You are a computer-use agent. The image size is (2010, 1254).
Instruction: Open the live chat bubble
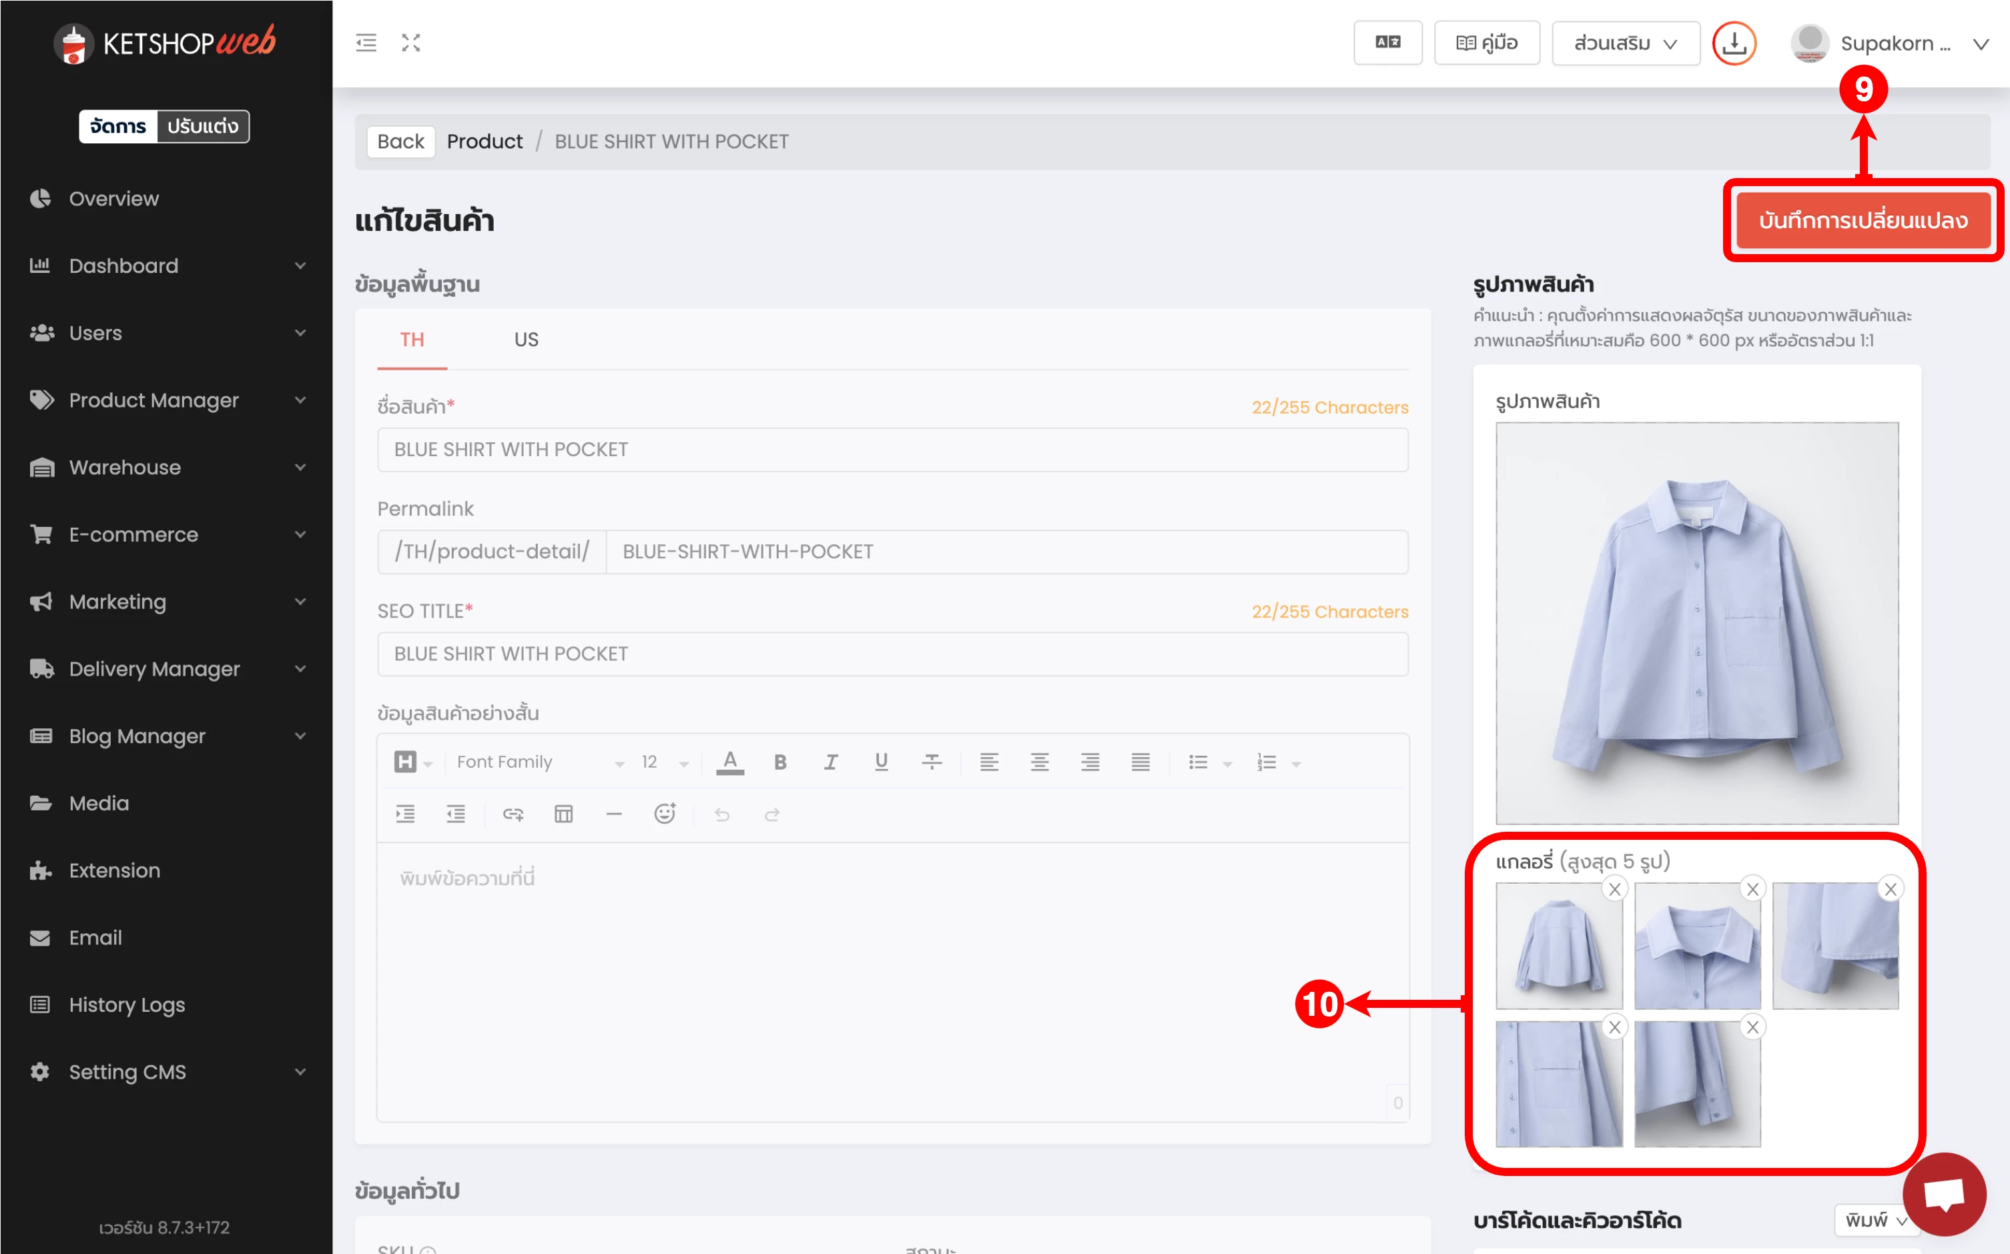point(1944,1194)
